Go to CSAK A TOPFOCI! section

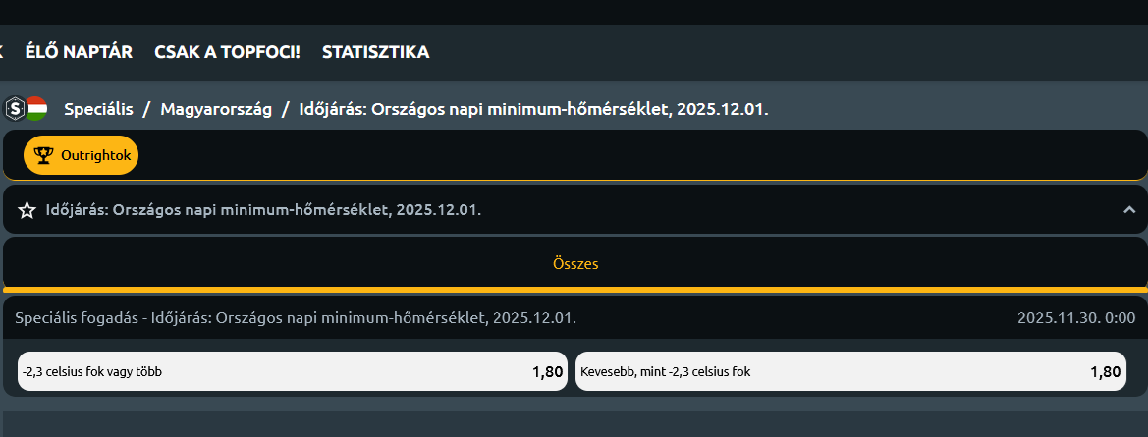227,52
